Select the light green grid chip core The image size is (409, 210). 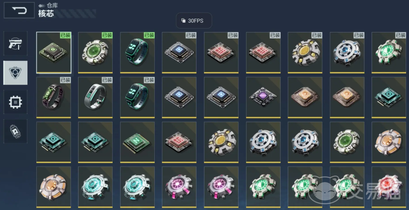pos(137,142)
